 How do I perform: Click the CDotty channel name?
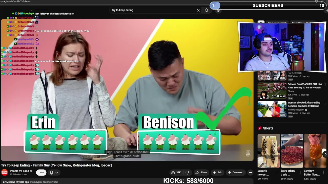(x=291, y=91)
